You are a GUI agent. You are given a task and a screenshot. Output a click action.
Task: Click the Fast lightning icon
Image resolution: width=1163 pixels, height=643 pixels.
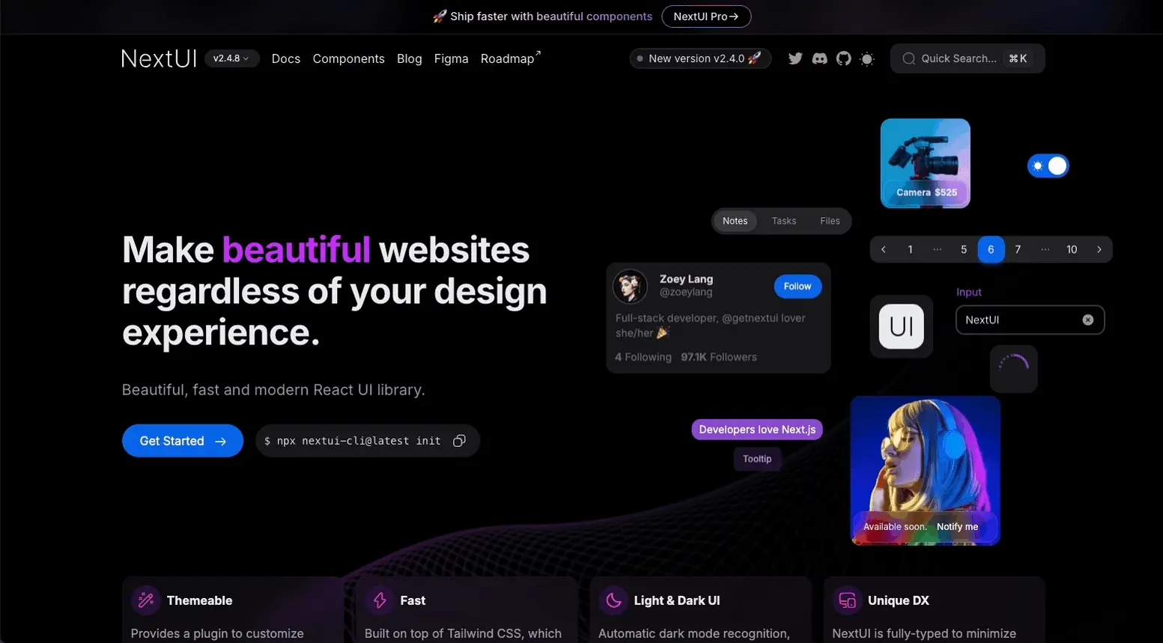[380, 600]
